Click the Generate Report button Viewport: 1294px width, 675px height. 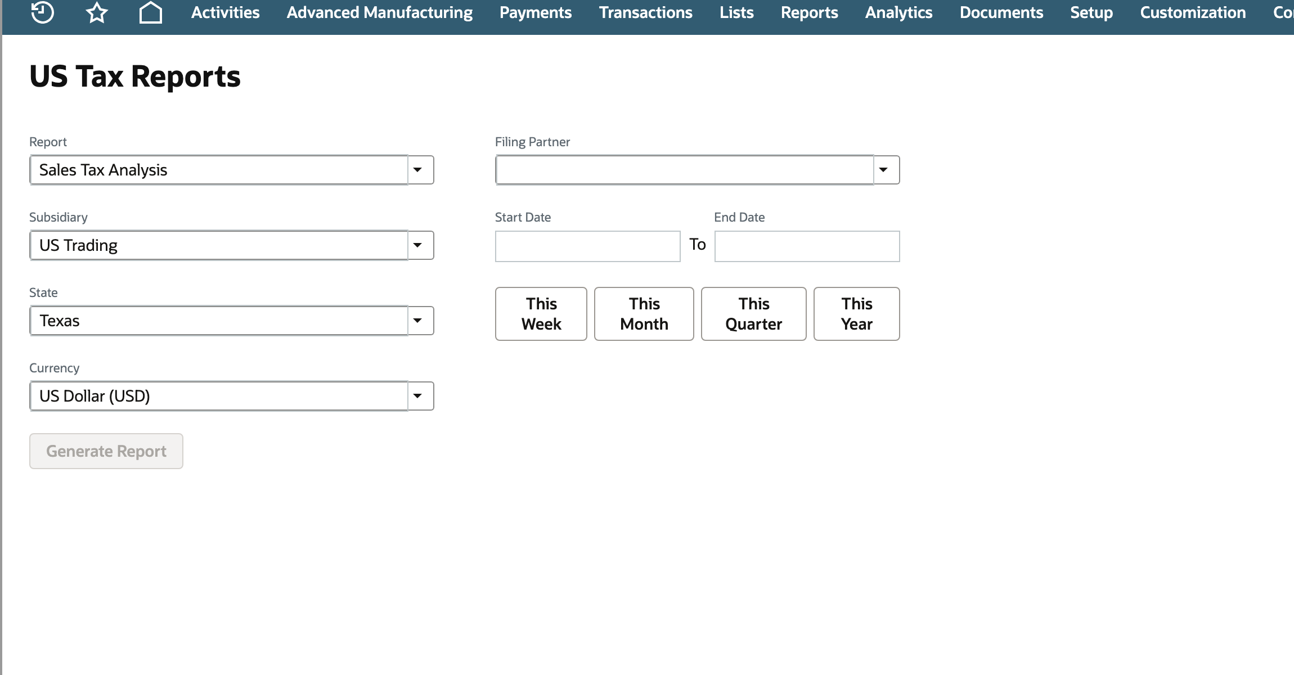106,451
